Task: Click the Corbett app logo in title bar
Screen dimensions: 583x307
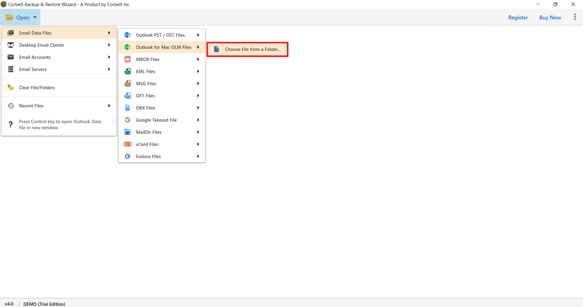Action: [x=4, y=4]
